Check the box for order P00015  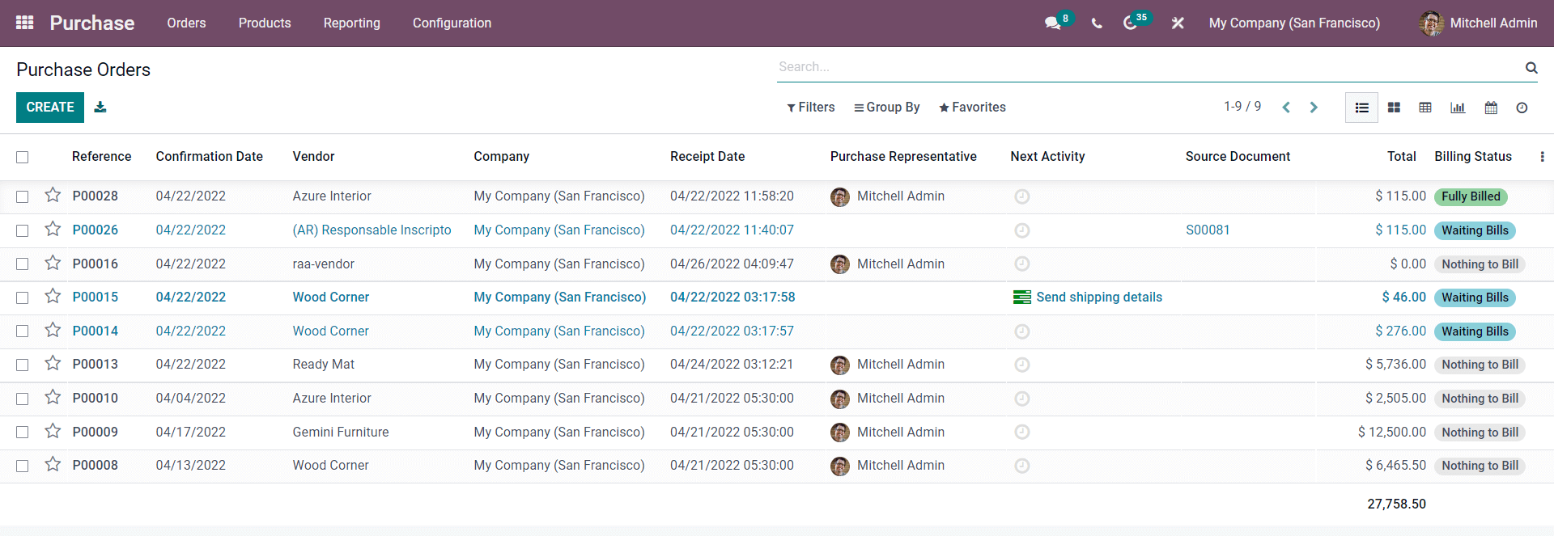pos(23,298)
